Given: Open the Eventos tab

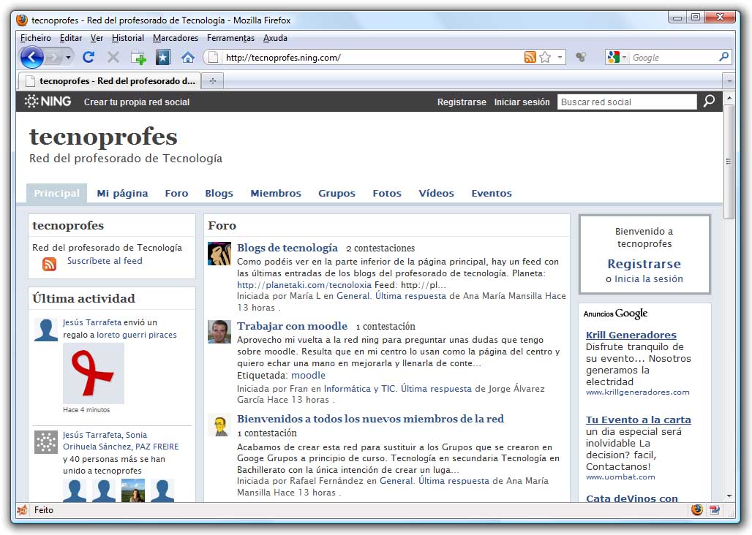Looking at the screenshot, I should [x=492, y=193].
